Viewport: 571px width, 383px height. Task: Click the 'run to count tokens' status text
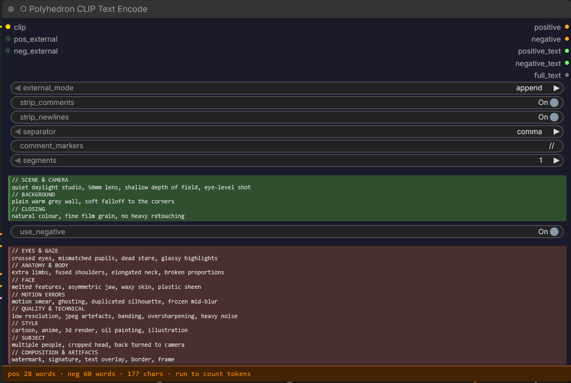(213, 374)
